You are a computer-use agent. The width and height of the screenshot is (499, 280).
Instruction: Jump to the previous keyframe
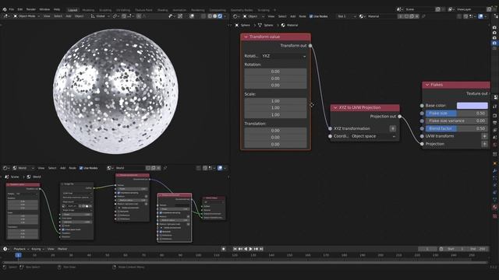click(240, 249)
